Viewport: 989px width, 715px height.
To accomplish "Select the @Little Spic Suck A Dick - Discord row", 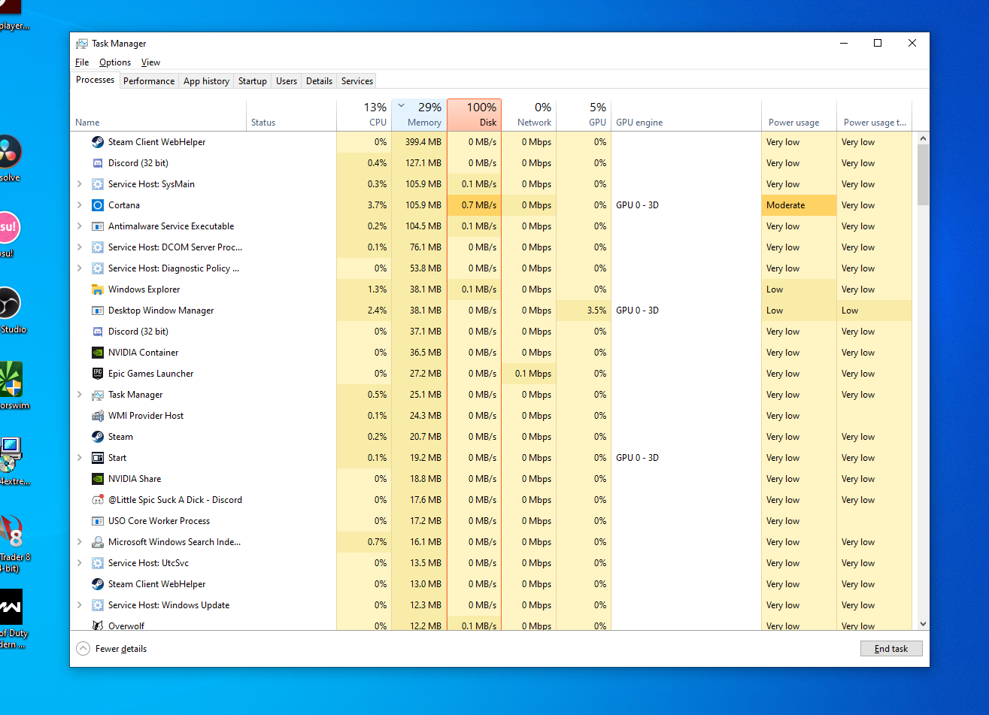I will click(492, 500).
